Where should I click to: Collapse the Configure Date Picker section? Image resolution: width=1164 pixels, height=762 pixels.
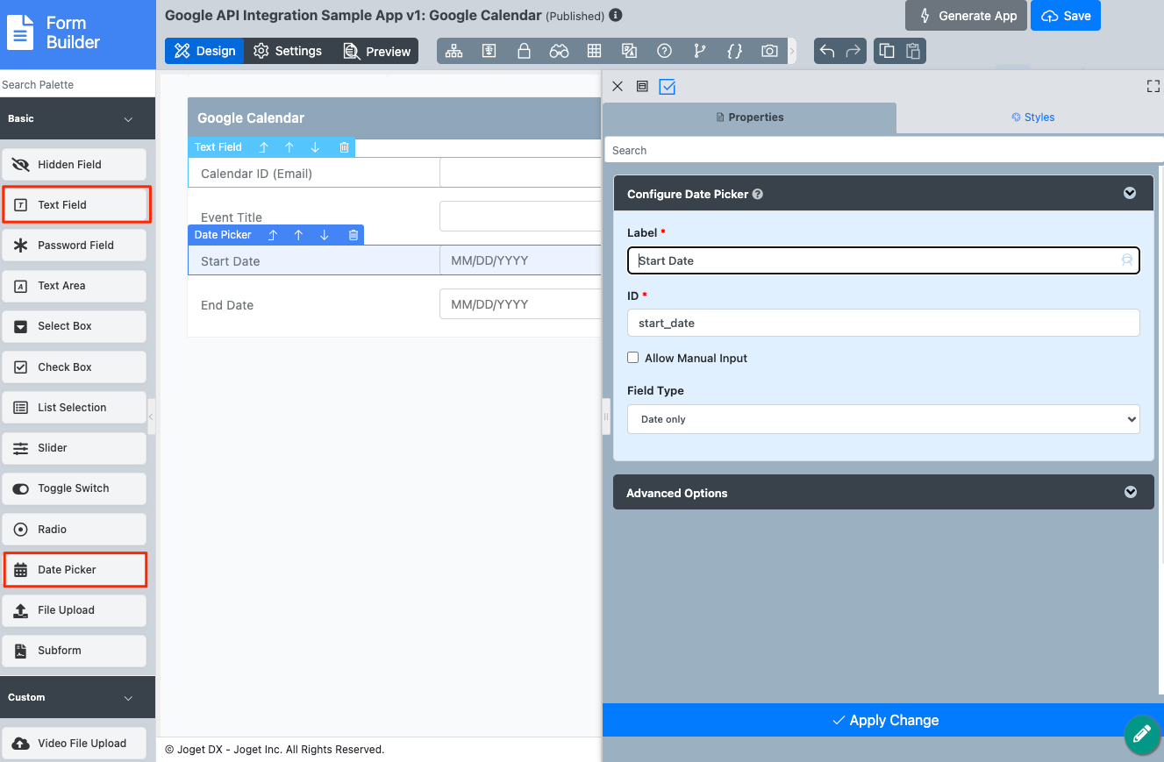[x=1130, y=194]
